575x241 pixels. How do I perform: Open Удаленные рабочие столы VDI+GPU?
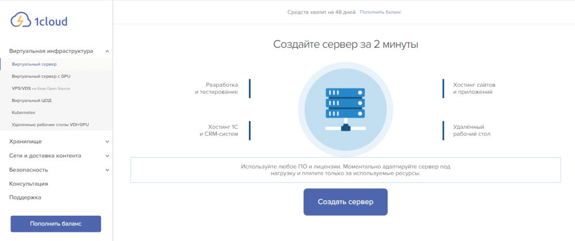[x=50, y=124]
